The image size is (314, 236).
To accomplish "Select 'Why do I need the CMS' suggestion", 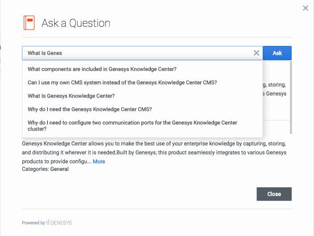I will click(x=89, y=109).
